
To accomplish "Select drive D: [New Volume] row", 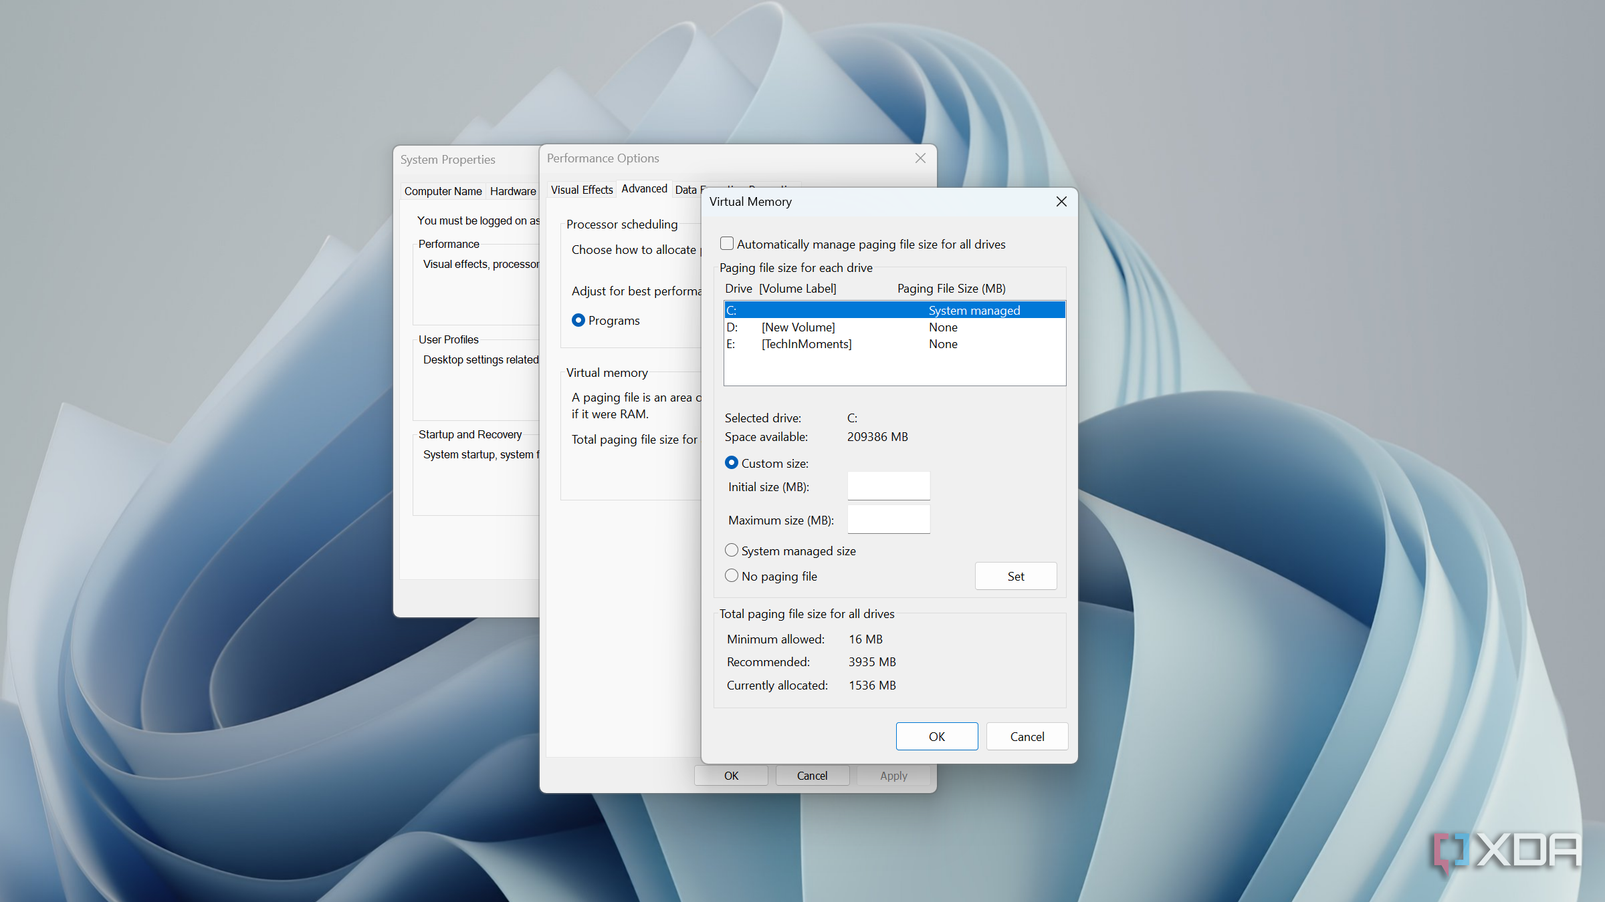I will [x=895, y=327].
